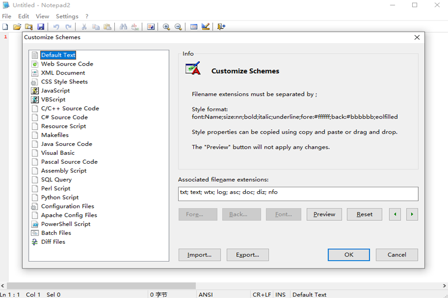Click the CR+LF status bar entry
Viewport: 448px width, 298px height.
point(262,295)
